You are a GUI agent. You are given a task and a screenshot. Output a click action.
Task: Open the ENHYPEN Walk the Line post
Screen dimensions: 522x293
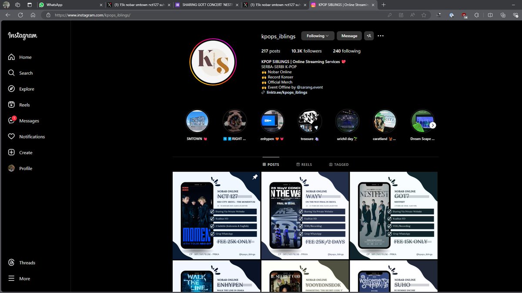click(217, 277)
